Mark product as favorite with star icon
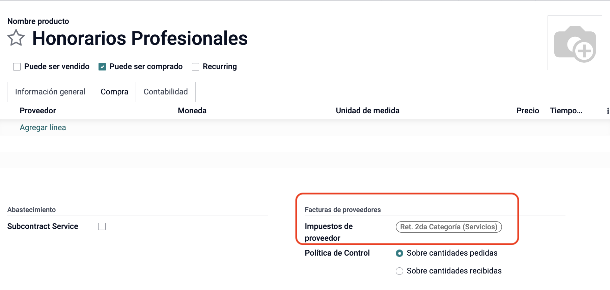Viewport: 610px width, 290px height. point(16,38)
